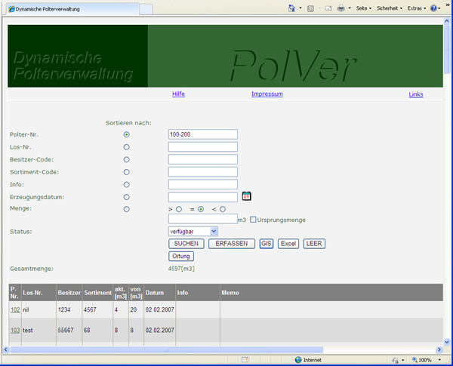Click the Ortung button

tap(181, 256)
